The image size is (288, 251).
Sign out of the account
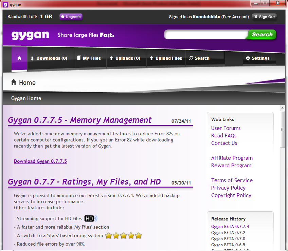point(264,17)
